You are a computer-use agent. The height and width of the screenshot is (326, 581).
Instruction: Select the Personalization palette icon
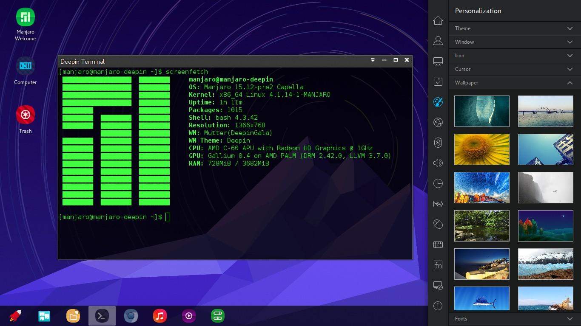[438, 102]
